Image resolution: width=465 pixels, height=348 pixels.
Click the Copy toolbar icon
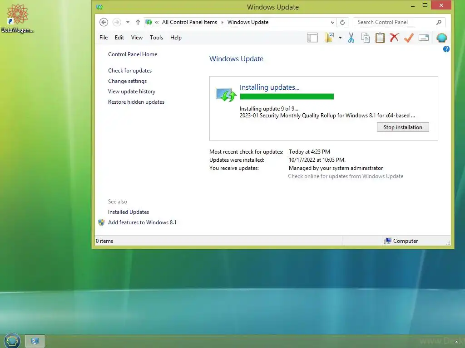coord(366,38)
